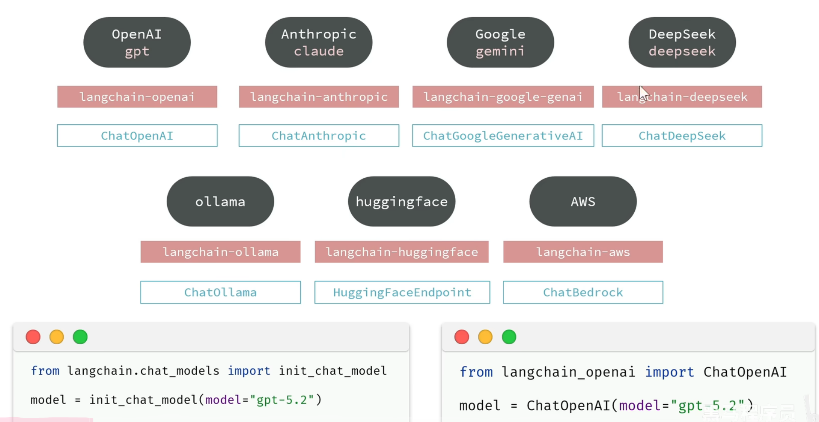Click "ChatOpenAI" on the right import line

click(745, 373)
